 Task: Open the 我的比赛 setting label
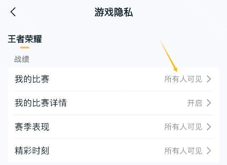[x=32, y=79]
